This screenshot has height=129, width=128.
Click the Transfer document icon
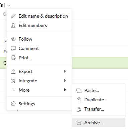coord(79,109)
